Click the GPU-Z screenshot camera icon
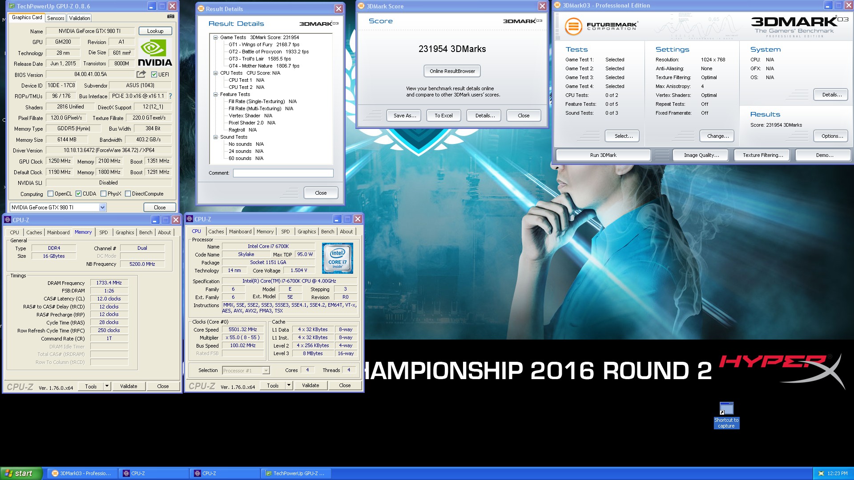This screenshot has height=480, width=854. point(171,16)
